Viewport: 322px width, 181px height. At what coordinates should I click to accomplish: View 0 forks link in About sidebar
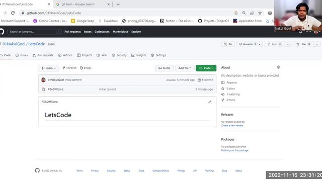pos(228,100)
